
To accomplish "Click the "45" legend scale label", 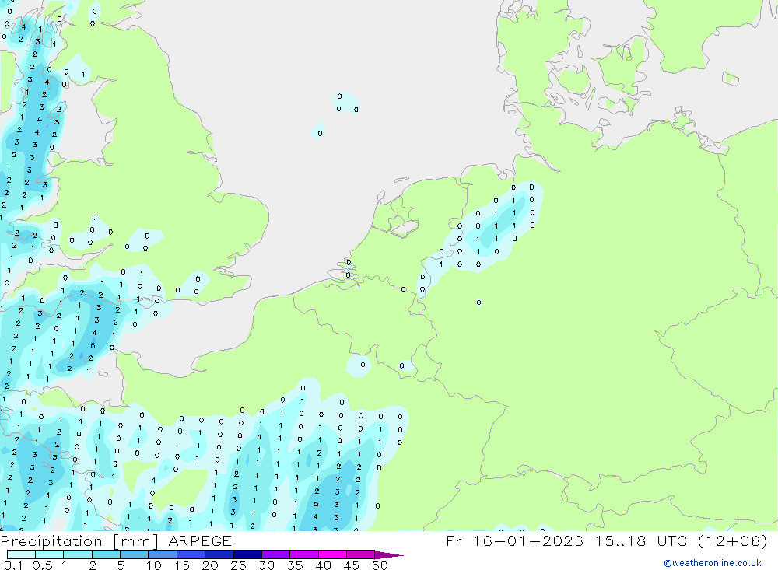I will click(x=352, y=565).
